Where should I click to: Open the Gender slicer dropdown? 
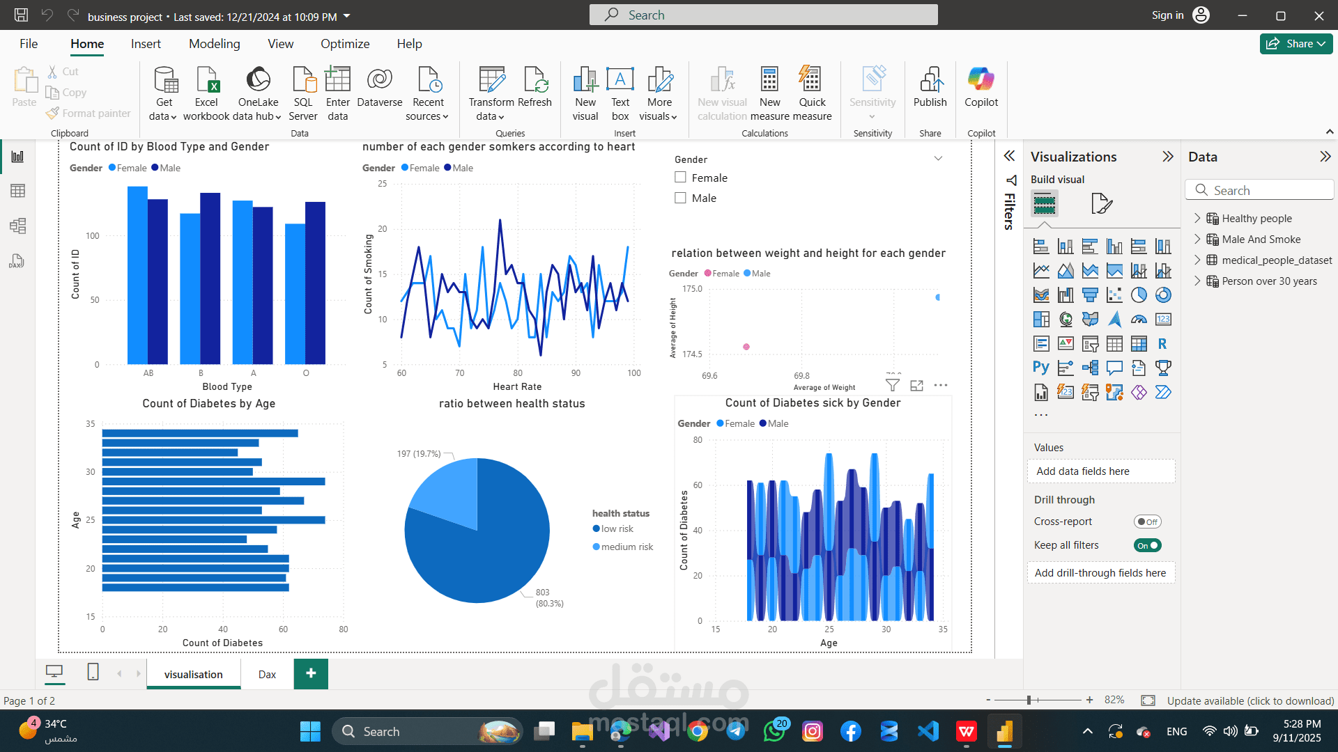click(938, 159)
